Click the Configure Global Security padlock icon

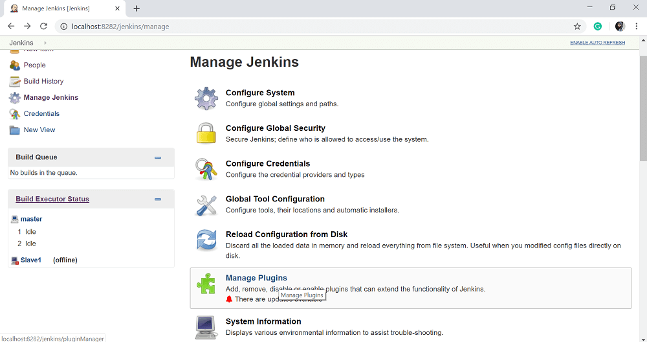tap(206, 133)
